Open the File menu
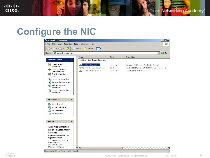 click(x=49, y=44)
